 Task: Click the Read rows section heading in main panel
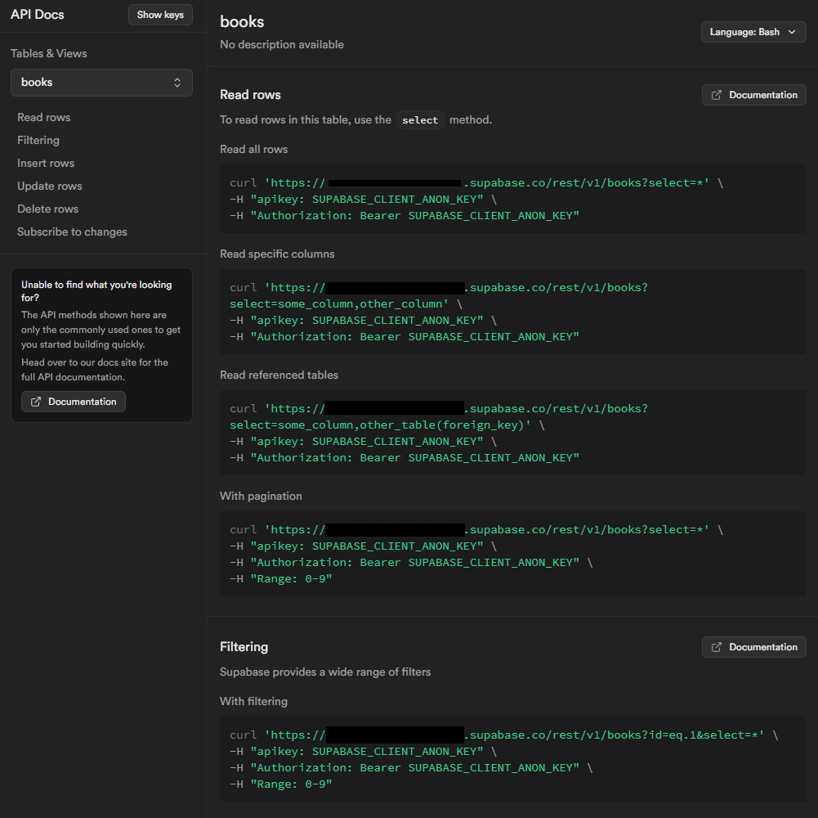[x=250, y=95]
